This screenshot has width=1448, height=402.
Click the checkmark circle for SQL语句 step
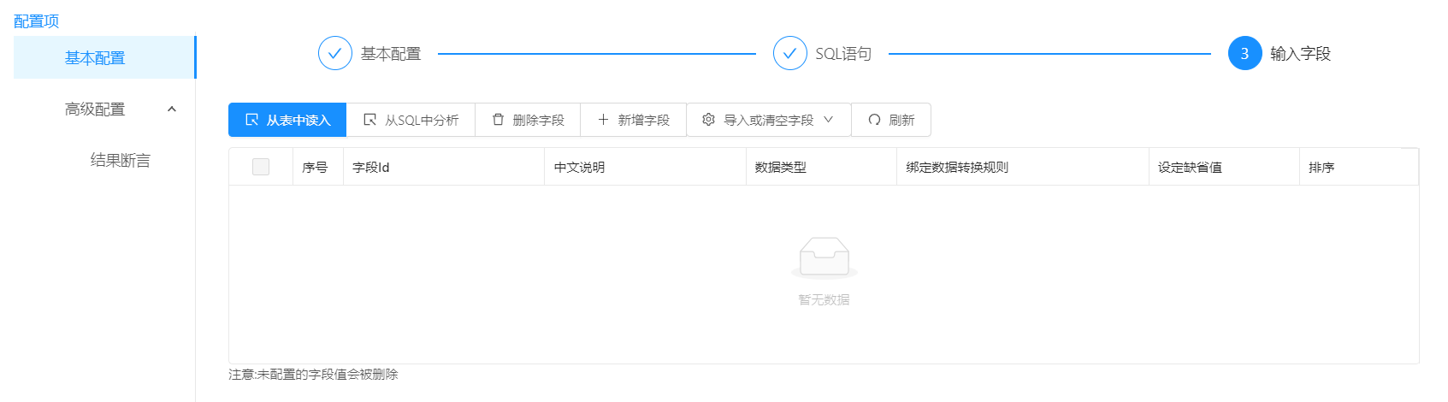[789, 53]
